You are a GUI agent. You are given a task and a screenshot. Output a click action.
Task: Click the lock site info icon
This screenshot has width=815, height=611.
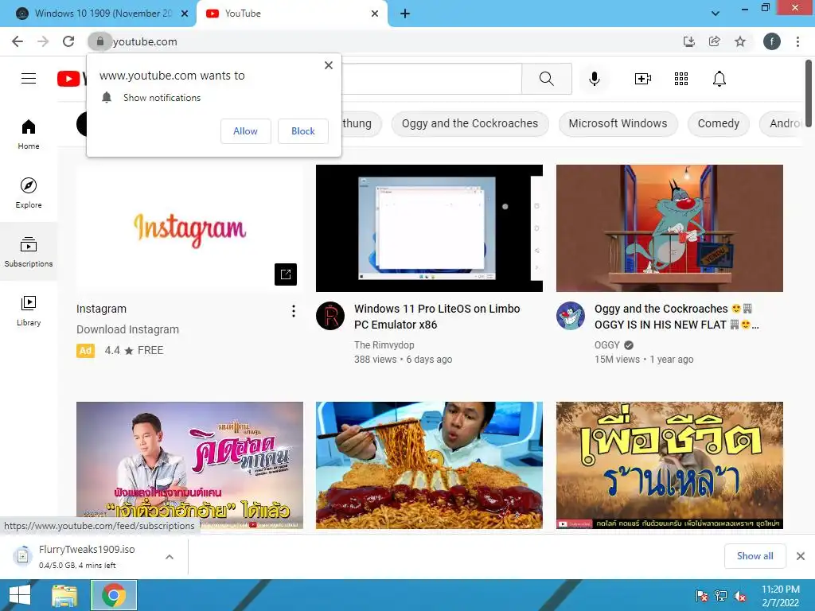click(x=99, y=41)
